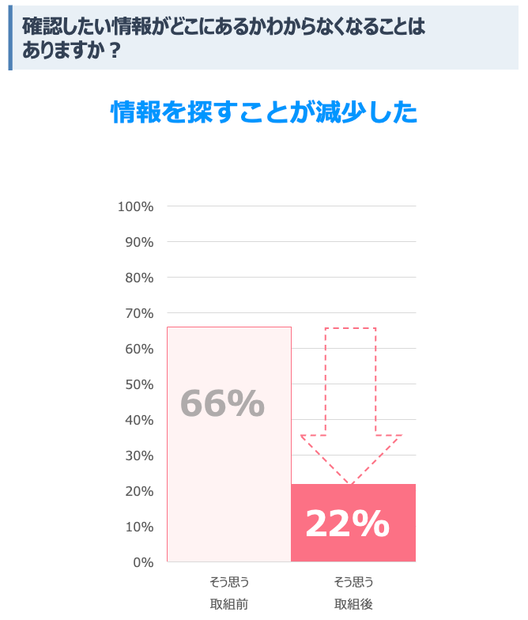
Task: Click the 80% y-axis label
Action: tap(139, 278)
